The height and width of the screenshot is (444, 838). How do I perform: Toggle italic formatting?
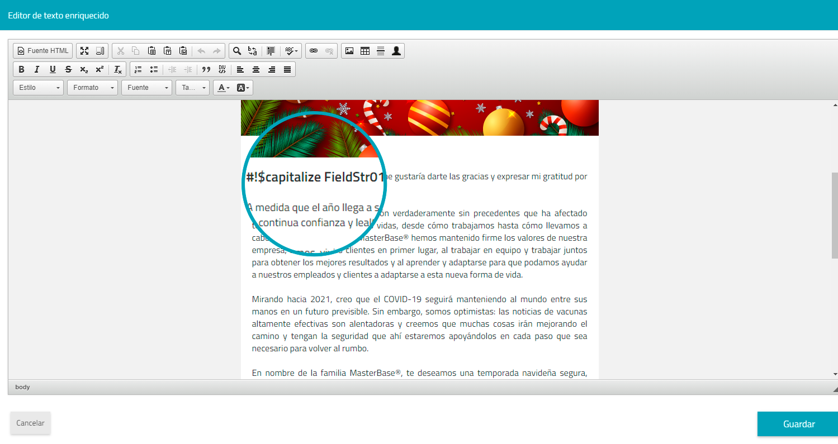click(x=37, y=69)
